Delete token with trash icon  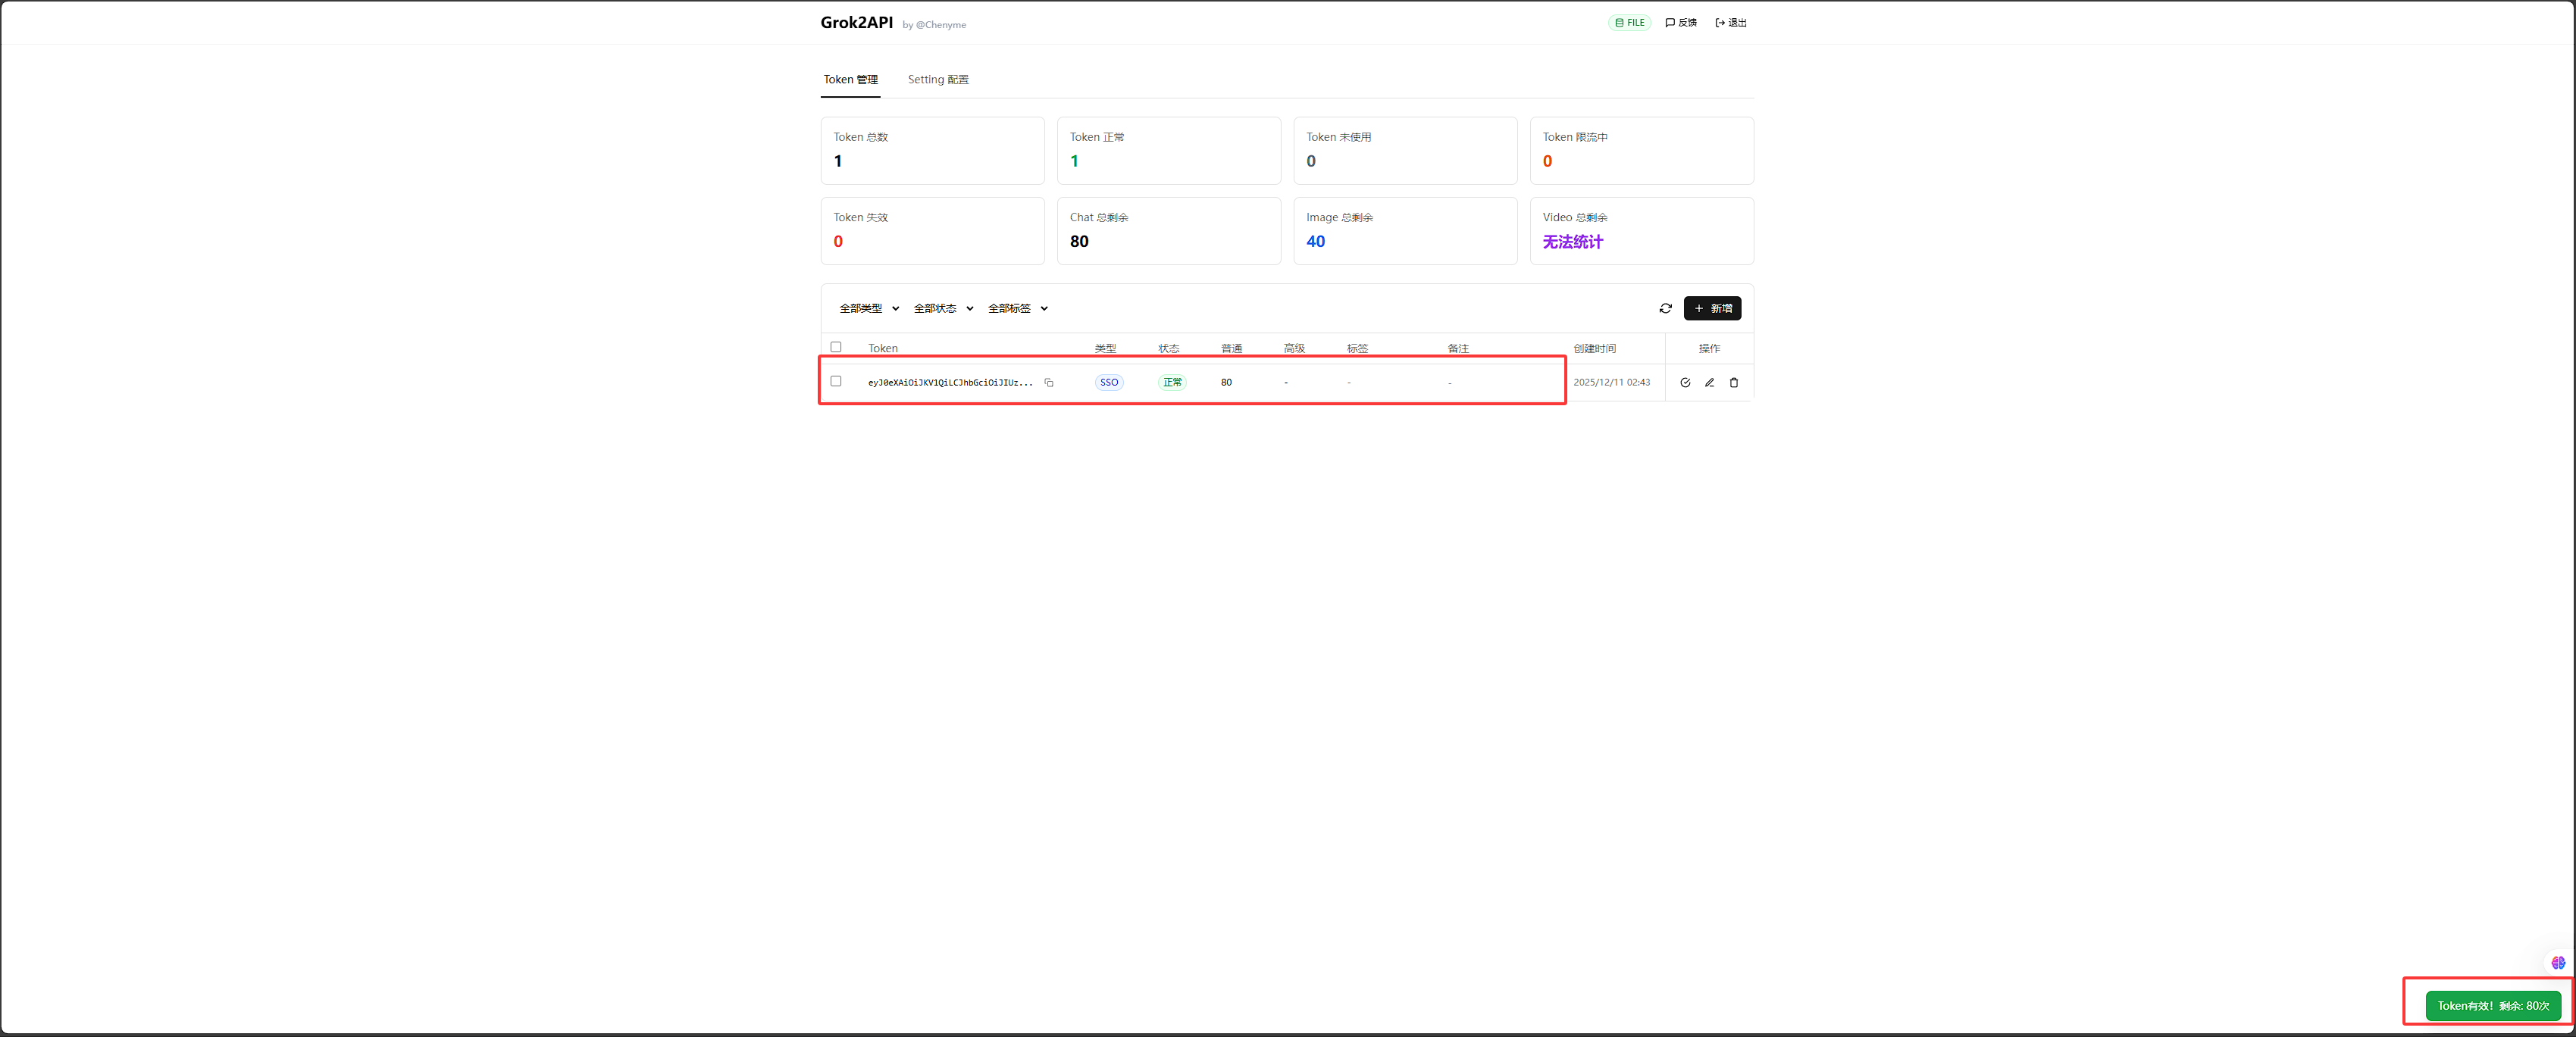(x=1734, y=383)
